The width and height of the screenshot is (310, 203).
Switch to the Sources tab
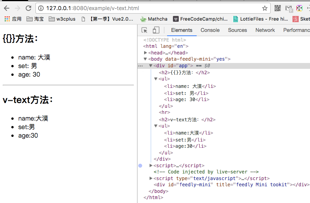[238, 30]
